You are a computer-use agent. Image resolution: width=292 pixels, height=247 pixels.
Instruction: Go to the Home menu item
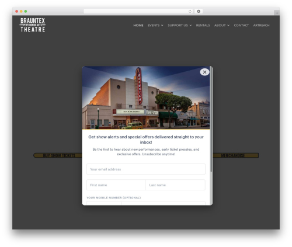(138, 25)
